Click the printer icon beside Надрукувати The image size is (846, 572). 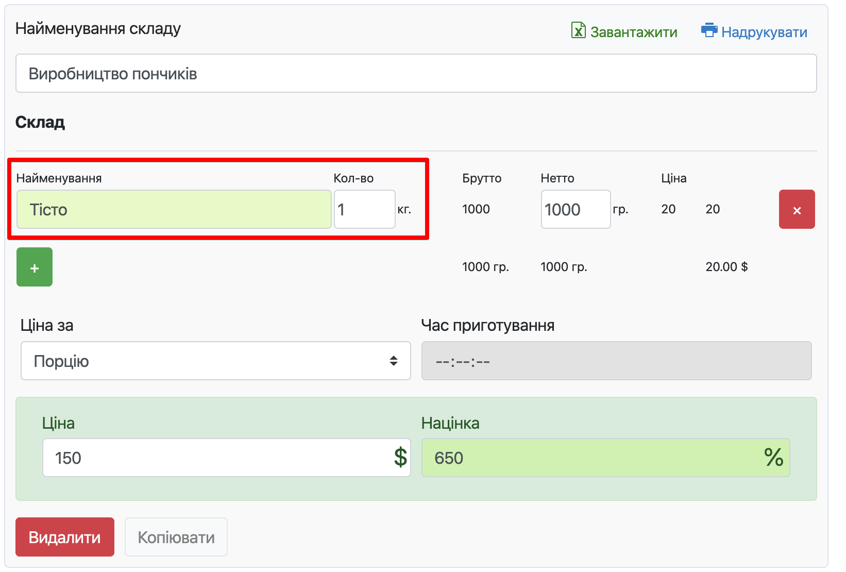709,30
